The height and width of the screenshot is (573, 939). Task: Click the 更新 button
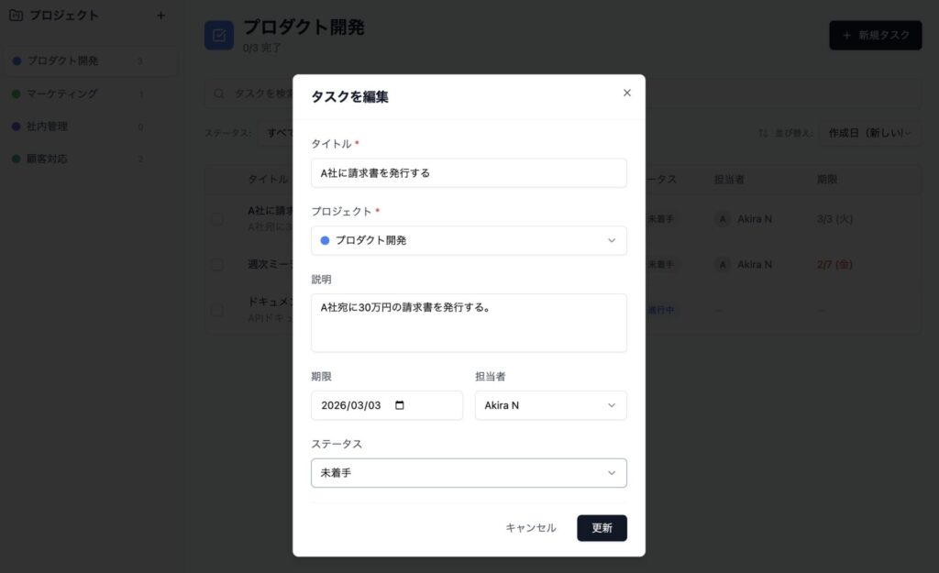[x=602, y=528]
